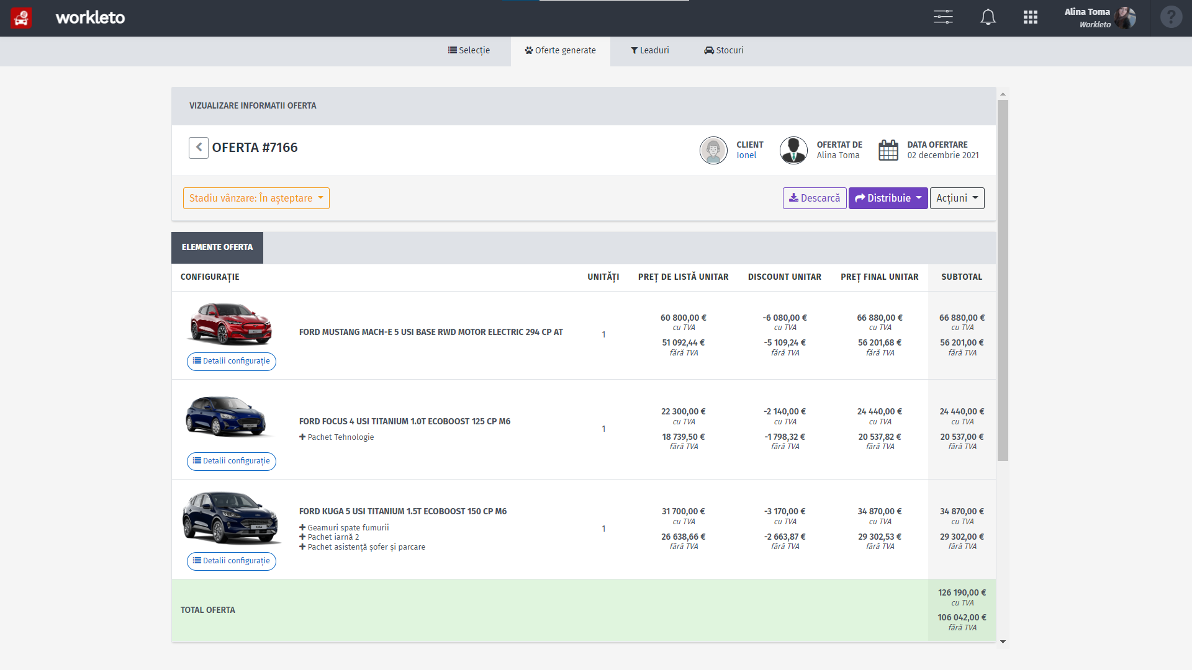This screenshot has width=1192, height=670.
Task: Click the 126 190,00 € total with TVA
Action: tap(962, 593)
